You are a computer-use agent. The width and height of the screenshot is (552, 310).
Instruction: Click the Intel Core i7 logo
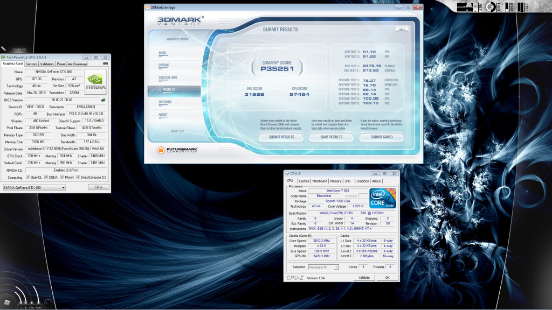pos(383,199)
